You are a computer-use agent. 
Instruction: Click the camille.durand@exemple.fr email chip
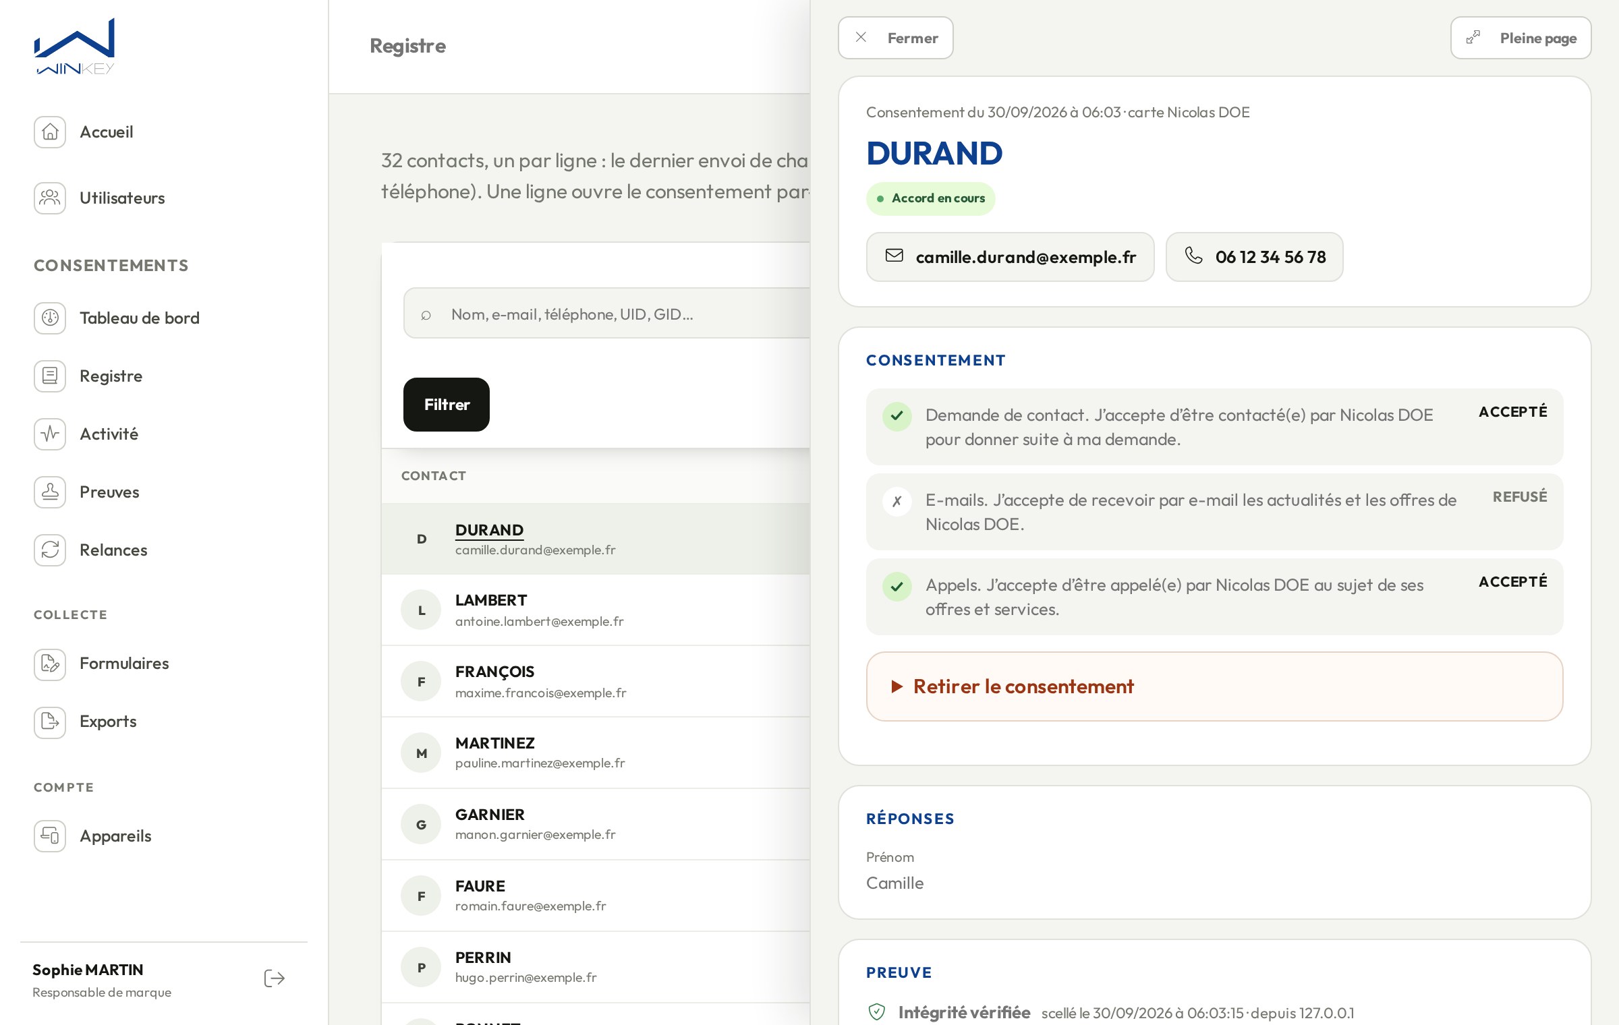click(1010, 257)
